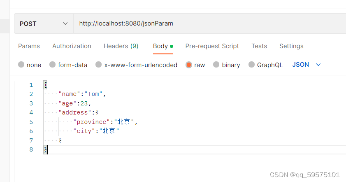The width and height of the screenshot is (346, 182).
Task: Click the request URL field with localhost:8080/jsonParam
Action: 210,23
